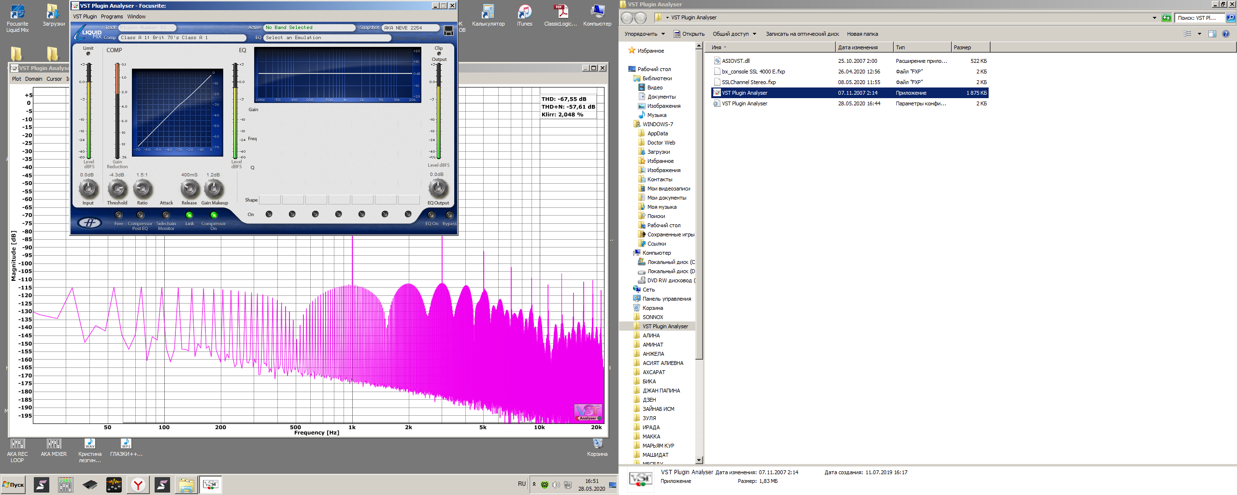Viewport: 1237px width, 495px height.
Task: Click the Explorer search magnifier icon
Action: (1230, 18)
